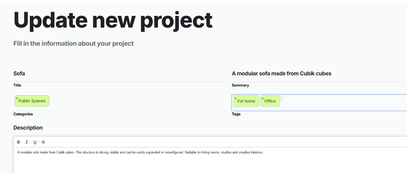Remove the For home tag
This screenshot has width=407, height=177.
click(x=235, y=98)
